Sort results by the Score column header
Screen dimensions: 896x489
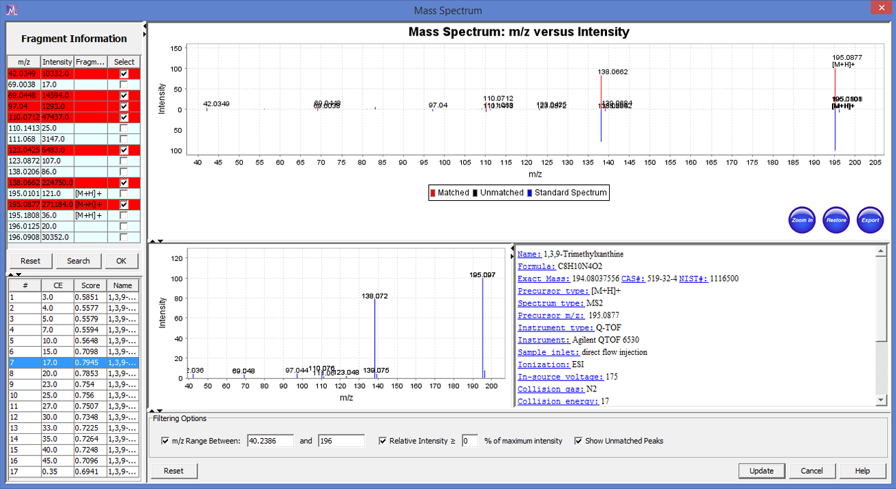pos(90,285)
